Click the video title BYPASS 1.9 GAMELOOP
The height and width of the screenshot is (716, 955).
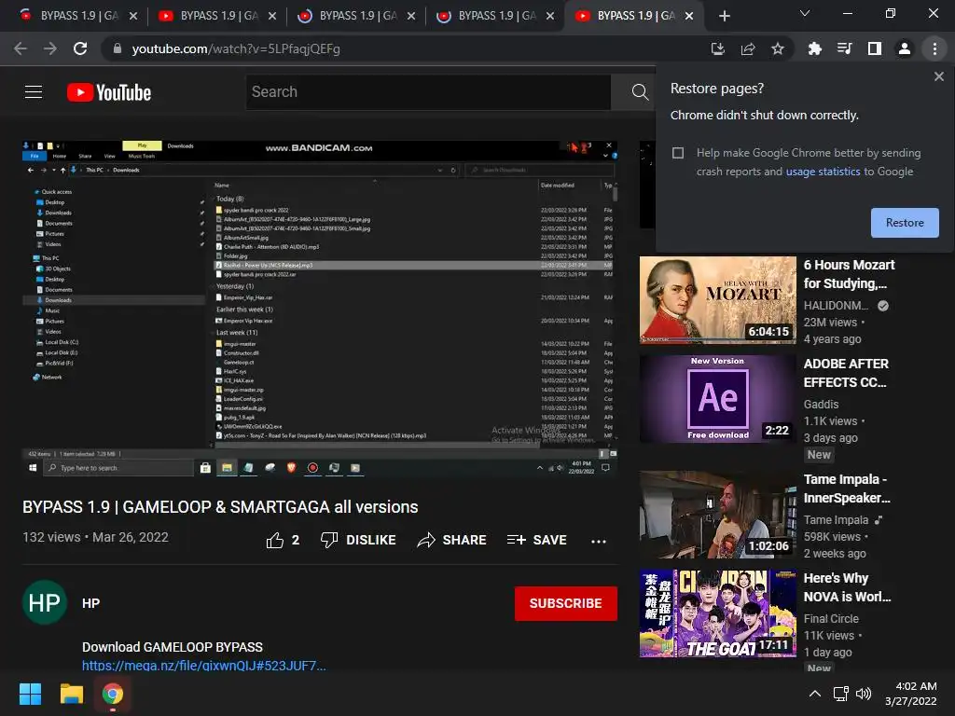[220, 507]
